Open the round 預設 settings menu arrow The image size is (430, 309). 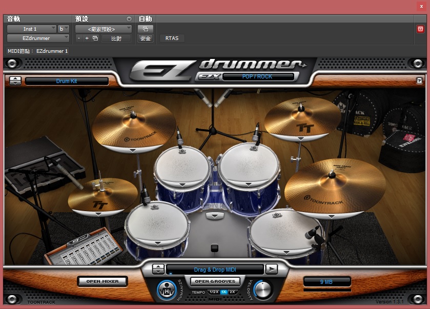pyautogui.click(x=129, y=19)
